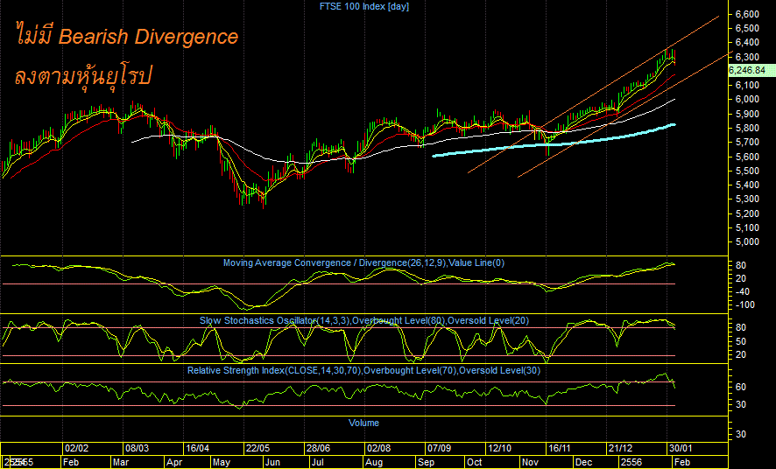Click the Jun month label
The height and width of the screenshot is (469, 776).
click(x=272, y=463)
